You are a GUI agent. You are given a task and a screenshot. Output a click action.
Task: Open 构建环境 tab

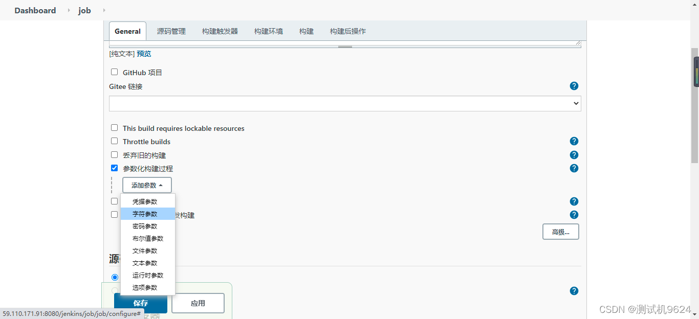tap(269, 31)
